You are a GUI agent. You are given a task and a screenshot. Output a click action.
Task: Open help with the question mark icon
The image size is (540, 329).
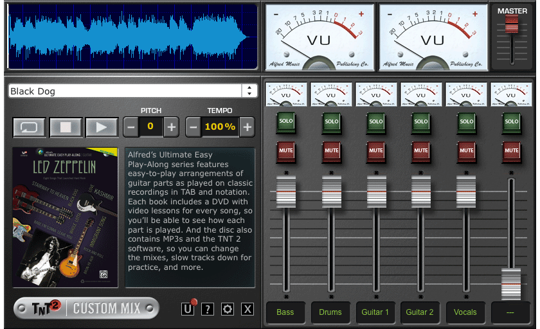[207, 309]
